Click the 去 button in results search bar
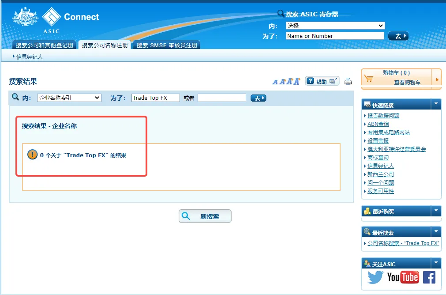Image resolution: width=446 pixels, height=295 pixels. click(x=258, y=98)
